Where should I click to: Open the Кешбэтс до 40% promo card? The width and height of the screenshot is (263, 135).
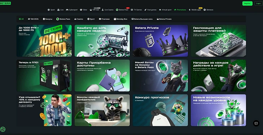pyautogui.click(x=102, y=41)
